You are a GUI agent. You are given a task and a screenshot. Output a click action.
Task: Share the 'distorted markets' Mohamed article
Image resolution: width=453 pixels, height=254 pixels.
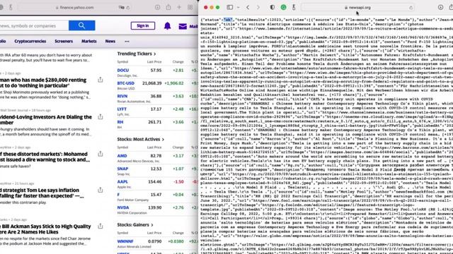tap(101, 154)
